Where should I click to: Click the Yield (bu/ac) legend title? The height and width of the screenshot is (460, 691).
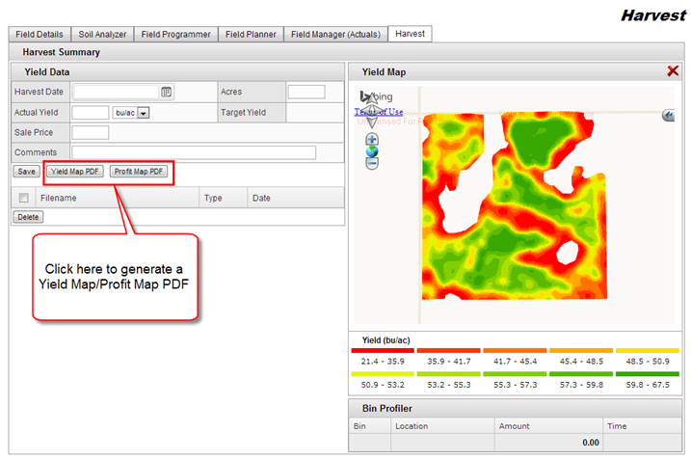pyautogui.click(x=386, y=340)
